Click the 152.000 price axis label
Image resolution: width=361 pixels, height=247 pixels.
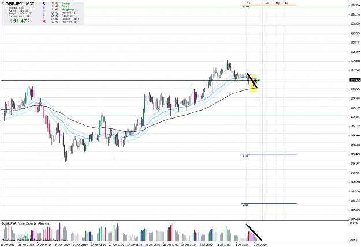(x=355, y=61)
